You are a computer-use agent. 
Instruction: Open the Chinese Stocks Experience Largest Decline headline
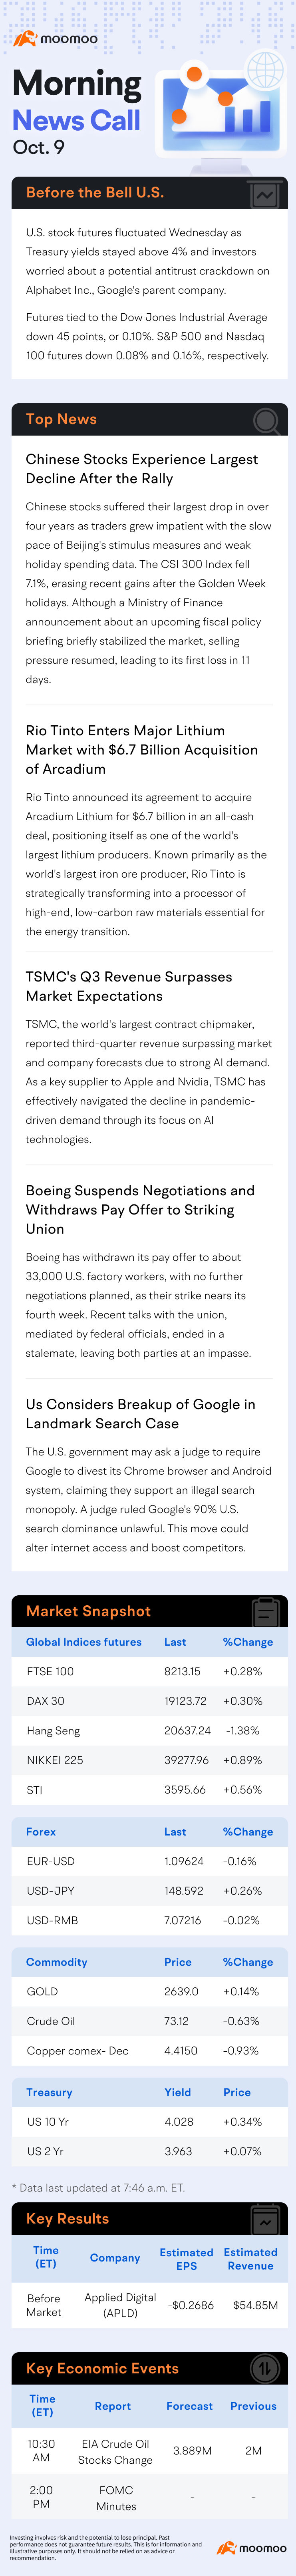tap(142, 468)
